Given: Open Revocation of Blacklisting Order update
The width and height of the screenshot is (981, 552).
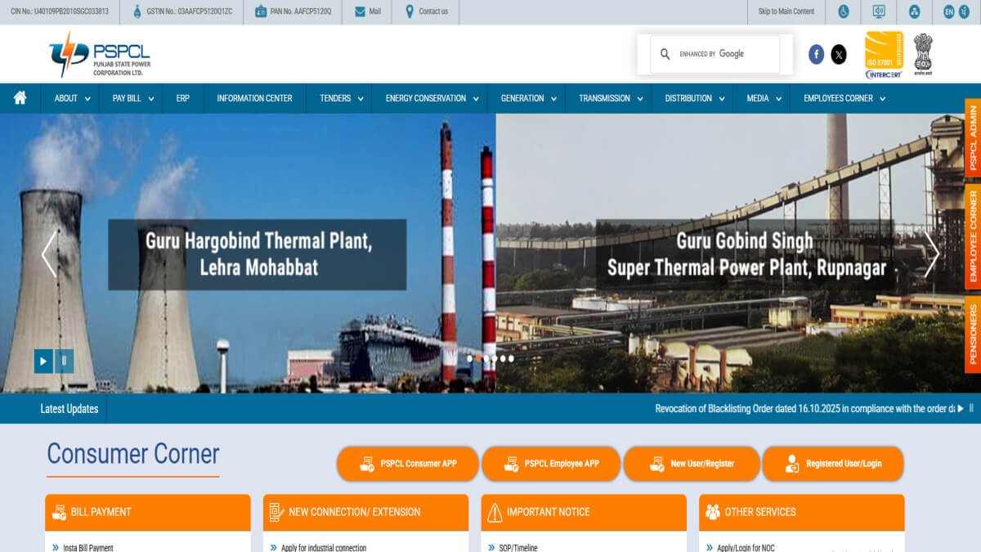Looking at the screenshot, I should pyautogui.click(x=804, y=408).
